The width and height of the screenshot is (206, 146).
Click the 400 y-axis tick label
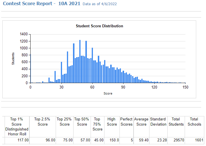click(25, 69)
